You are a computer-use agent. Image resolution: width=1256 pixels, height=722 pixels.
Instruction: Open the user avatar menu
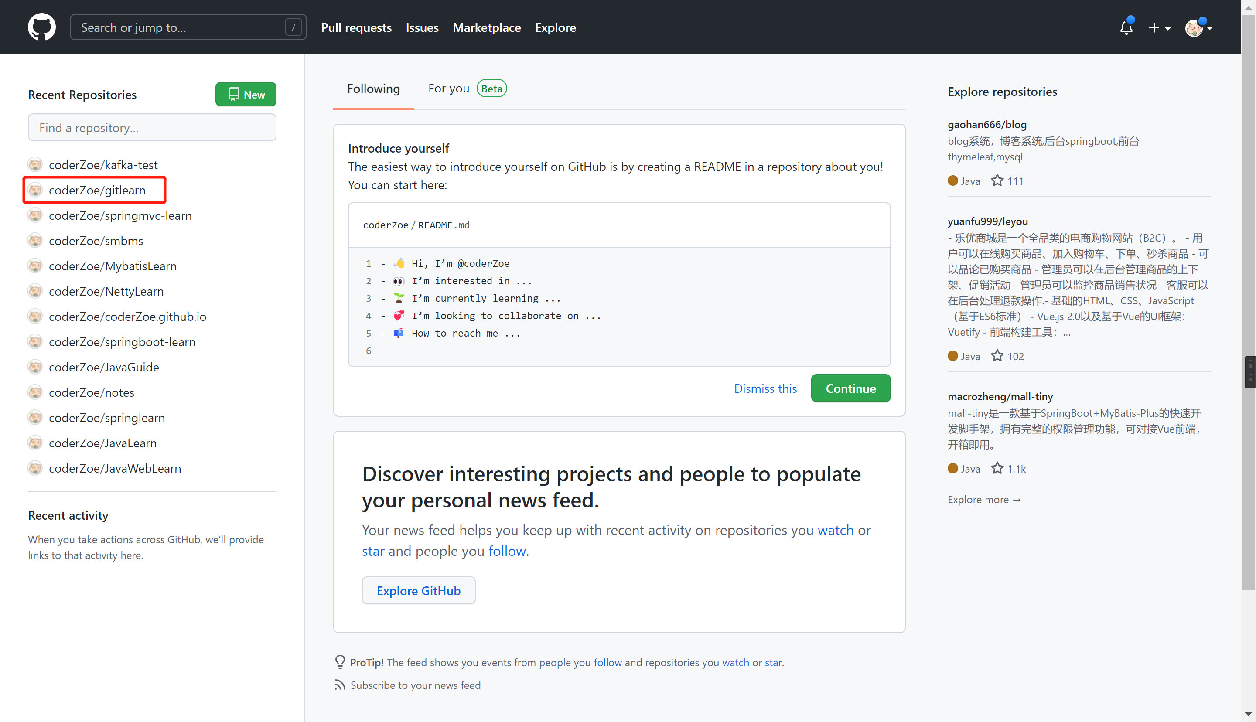(x=1198, y=28)
